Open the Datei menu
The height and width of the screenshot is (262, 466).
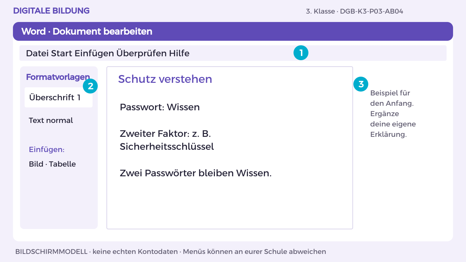click(37, 53)
